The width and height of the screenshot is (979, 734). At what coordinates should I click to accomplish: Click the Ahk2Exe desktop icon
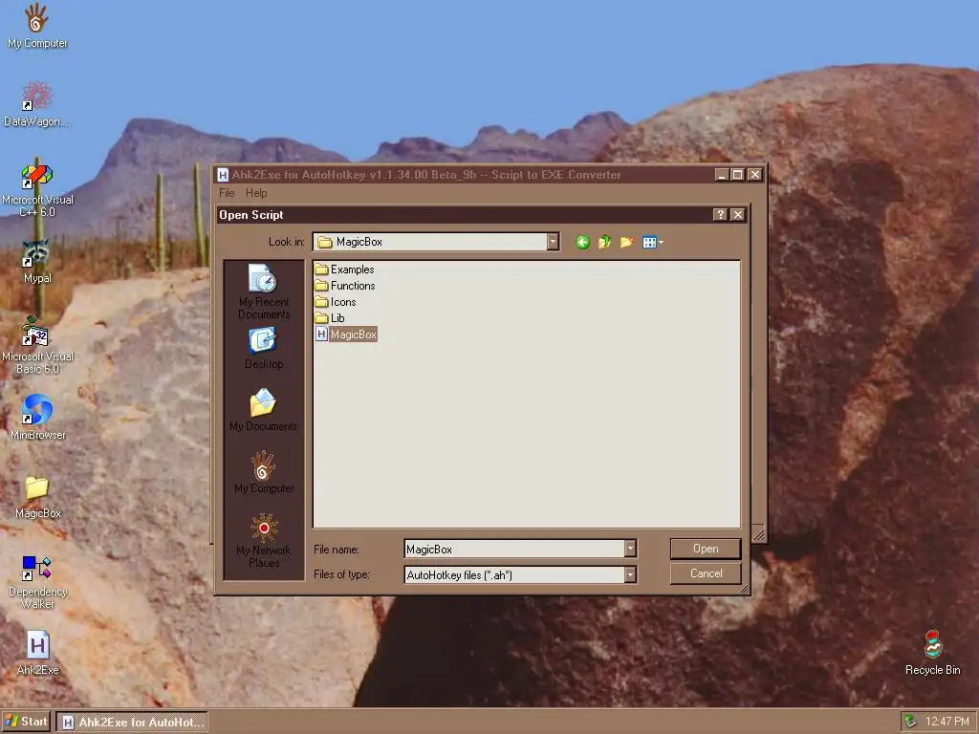coord(37,654)
